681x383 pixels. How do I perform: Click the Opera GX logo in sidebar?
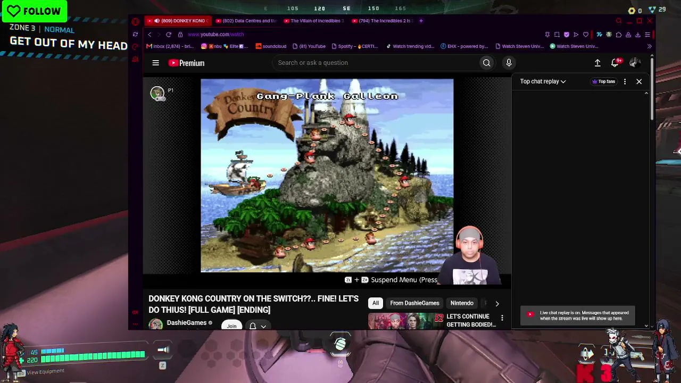(x=135, y=21)
